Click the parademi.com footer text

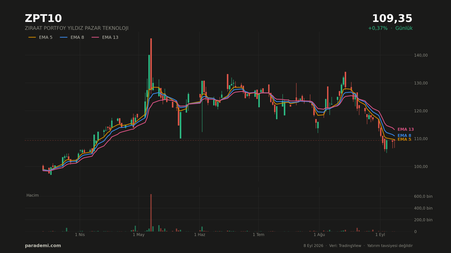coord(43,246)
